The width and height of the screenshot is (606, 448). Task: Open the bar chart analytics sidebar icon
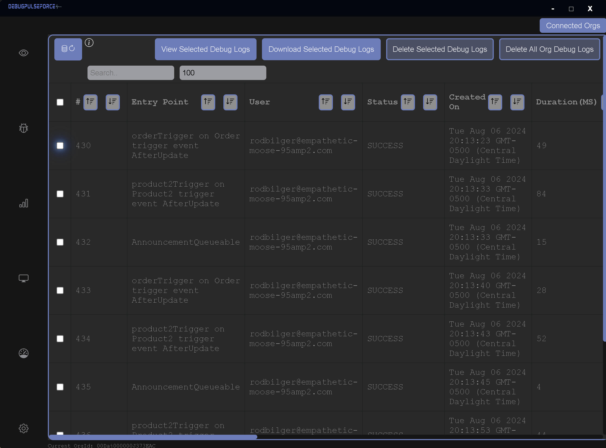coord(24,203)
